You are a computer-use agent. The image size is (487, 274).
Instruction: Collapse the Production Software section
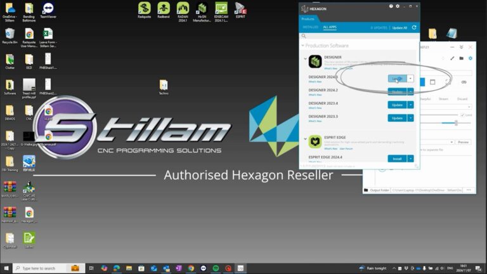303,46
